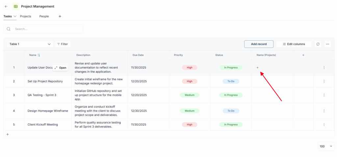Open the Edit columns panel
This screenshot has width=337, height=157.
tap(294, 44)
